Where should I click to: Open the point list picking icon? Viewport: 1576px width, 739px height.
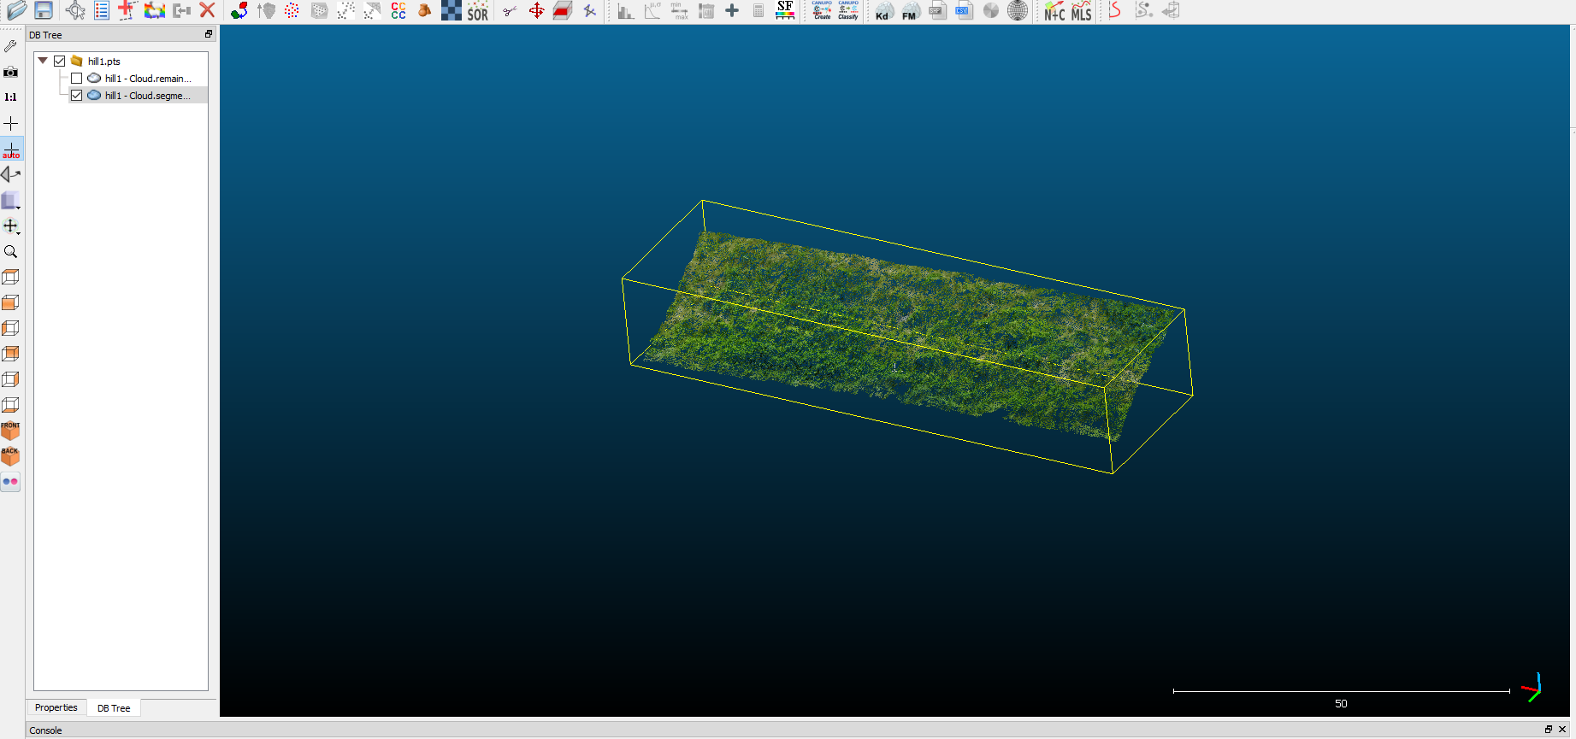coord(102,10)
